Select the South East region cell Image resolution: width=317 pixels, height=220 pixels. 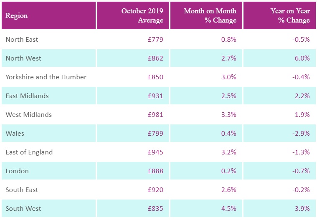(x=22, y=190)
